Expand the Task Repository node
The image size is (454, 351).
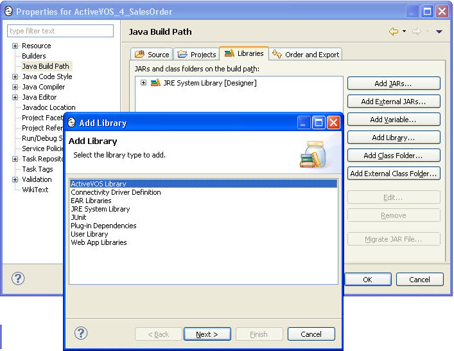click(15, 159)
